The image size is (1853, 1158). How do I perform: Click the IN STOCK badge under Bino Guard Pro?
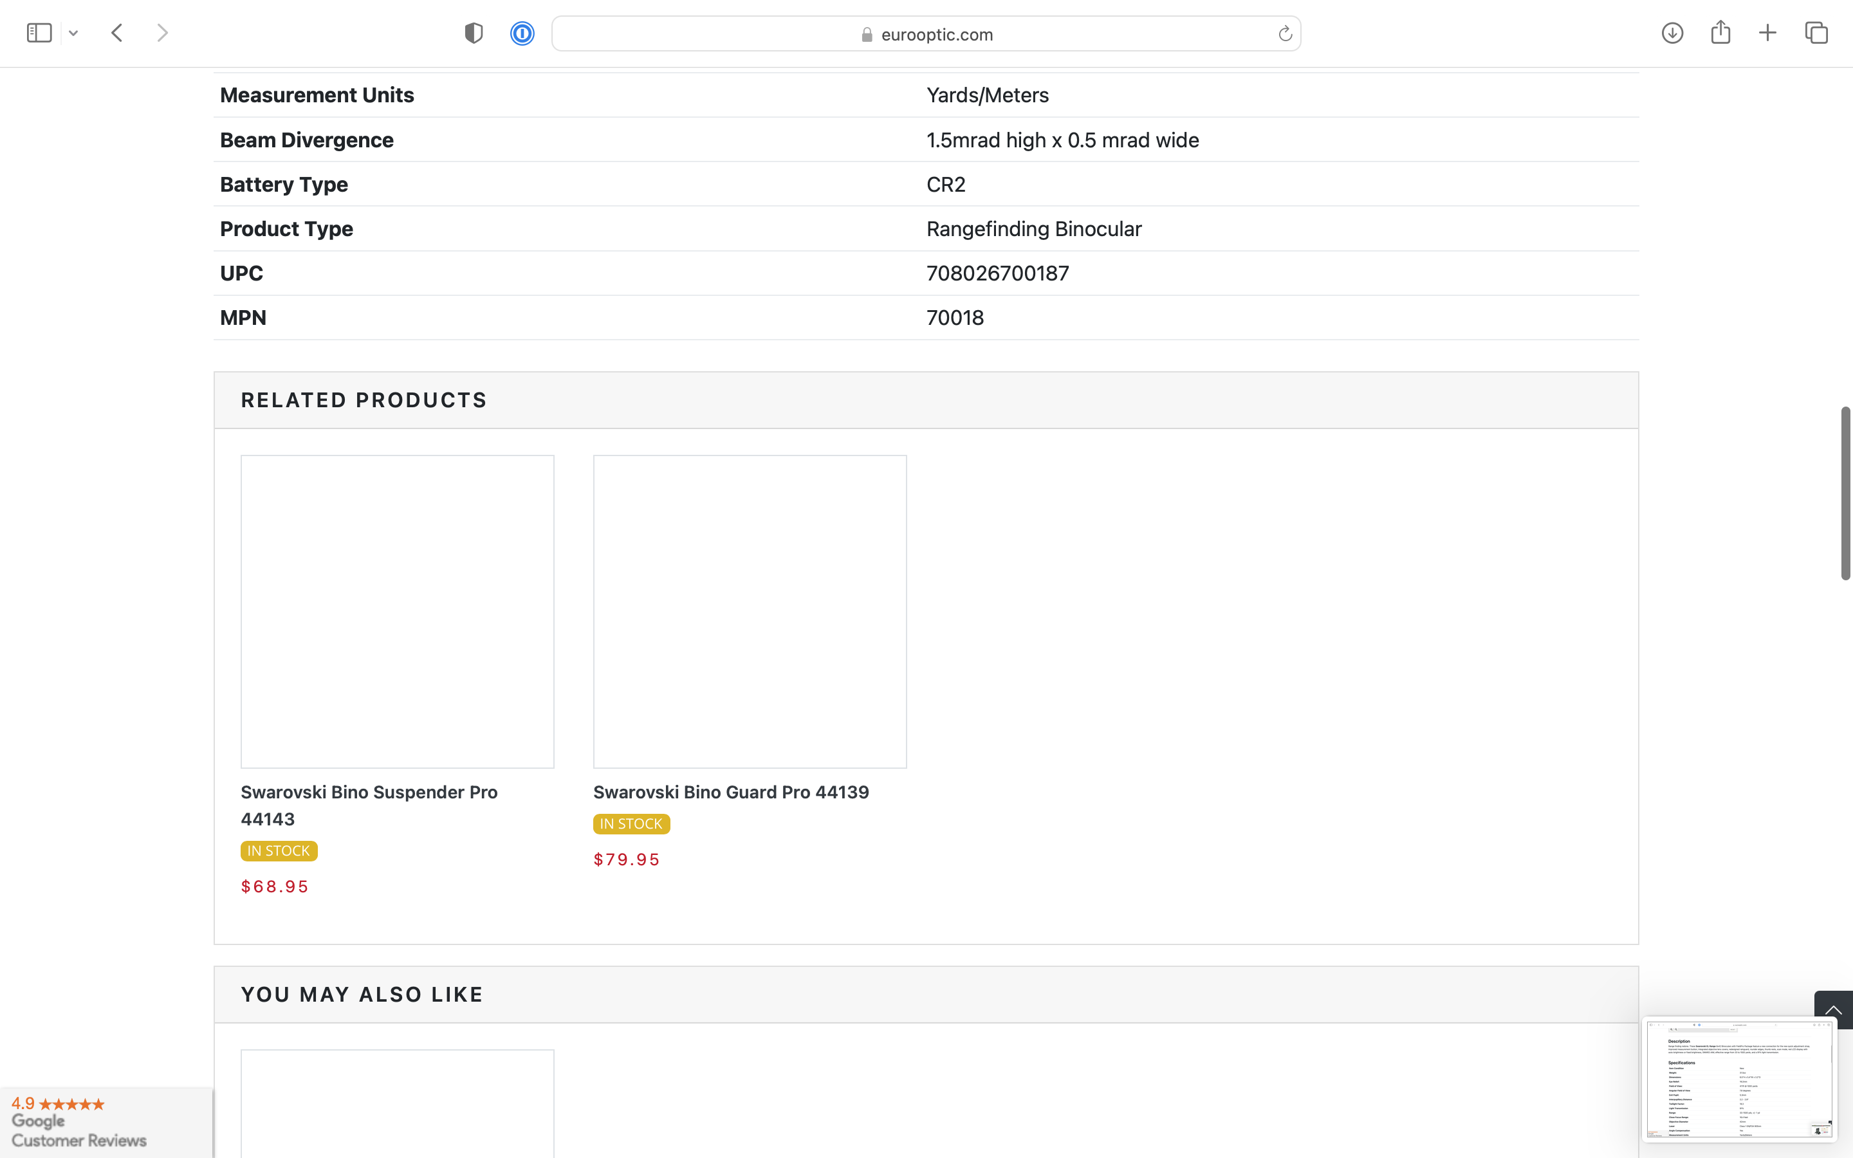[x=631, y=824]
